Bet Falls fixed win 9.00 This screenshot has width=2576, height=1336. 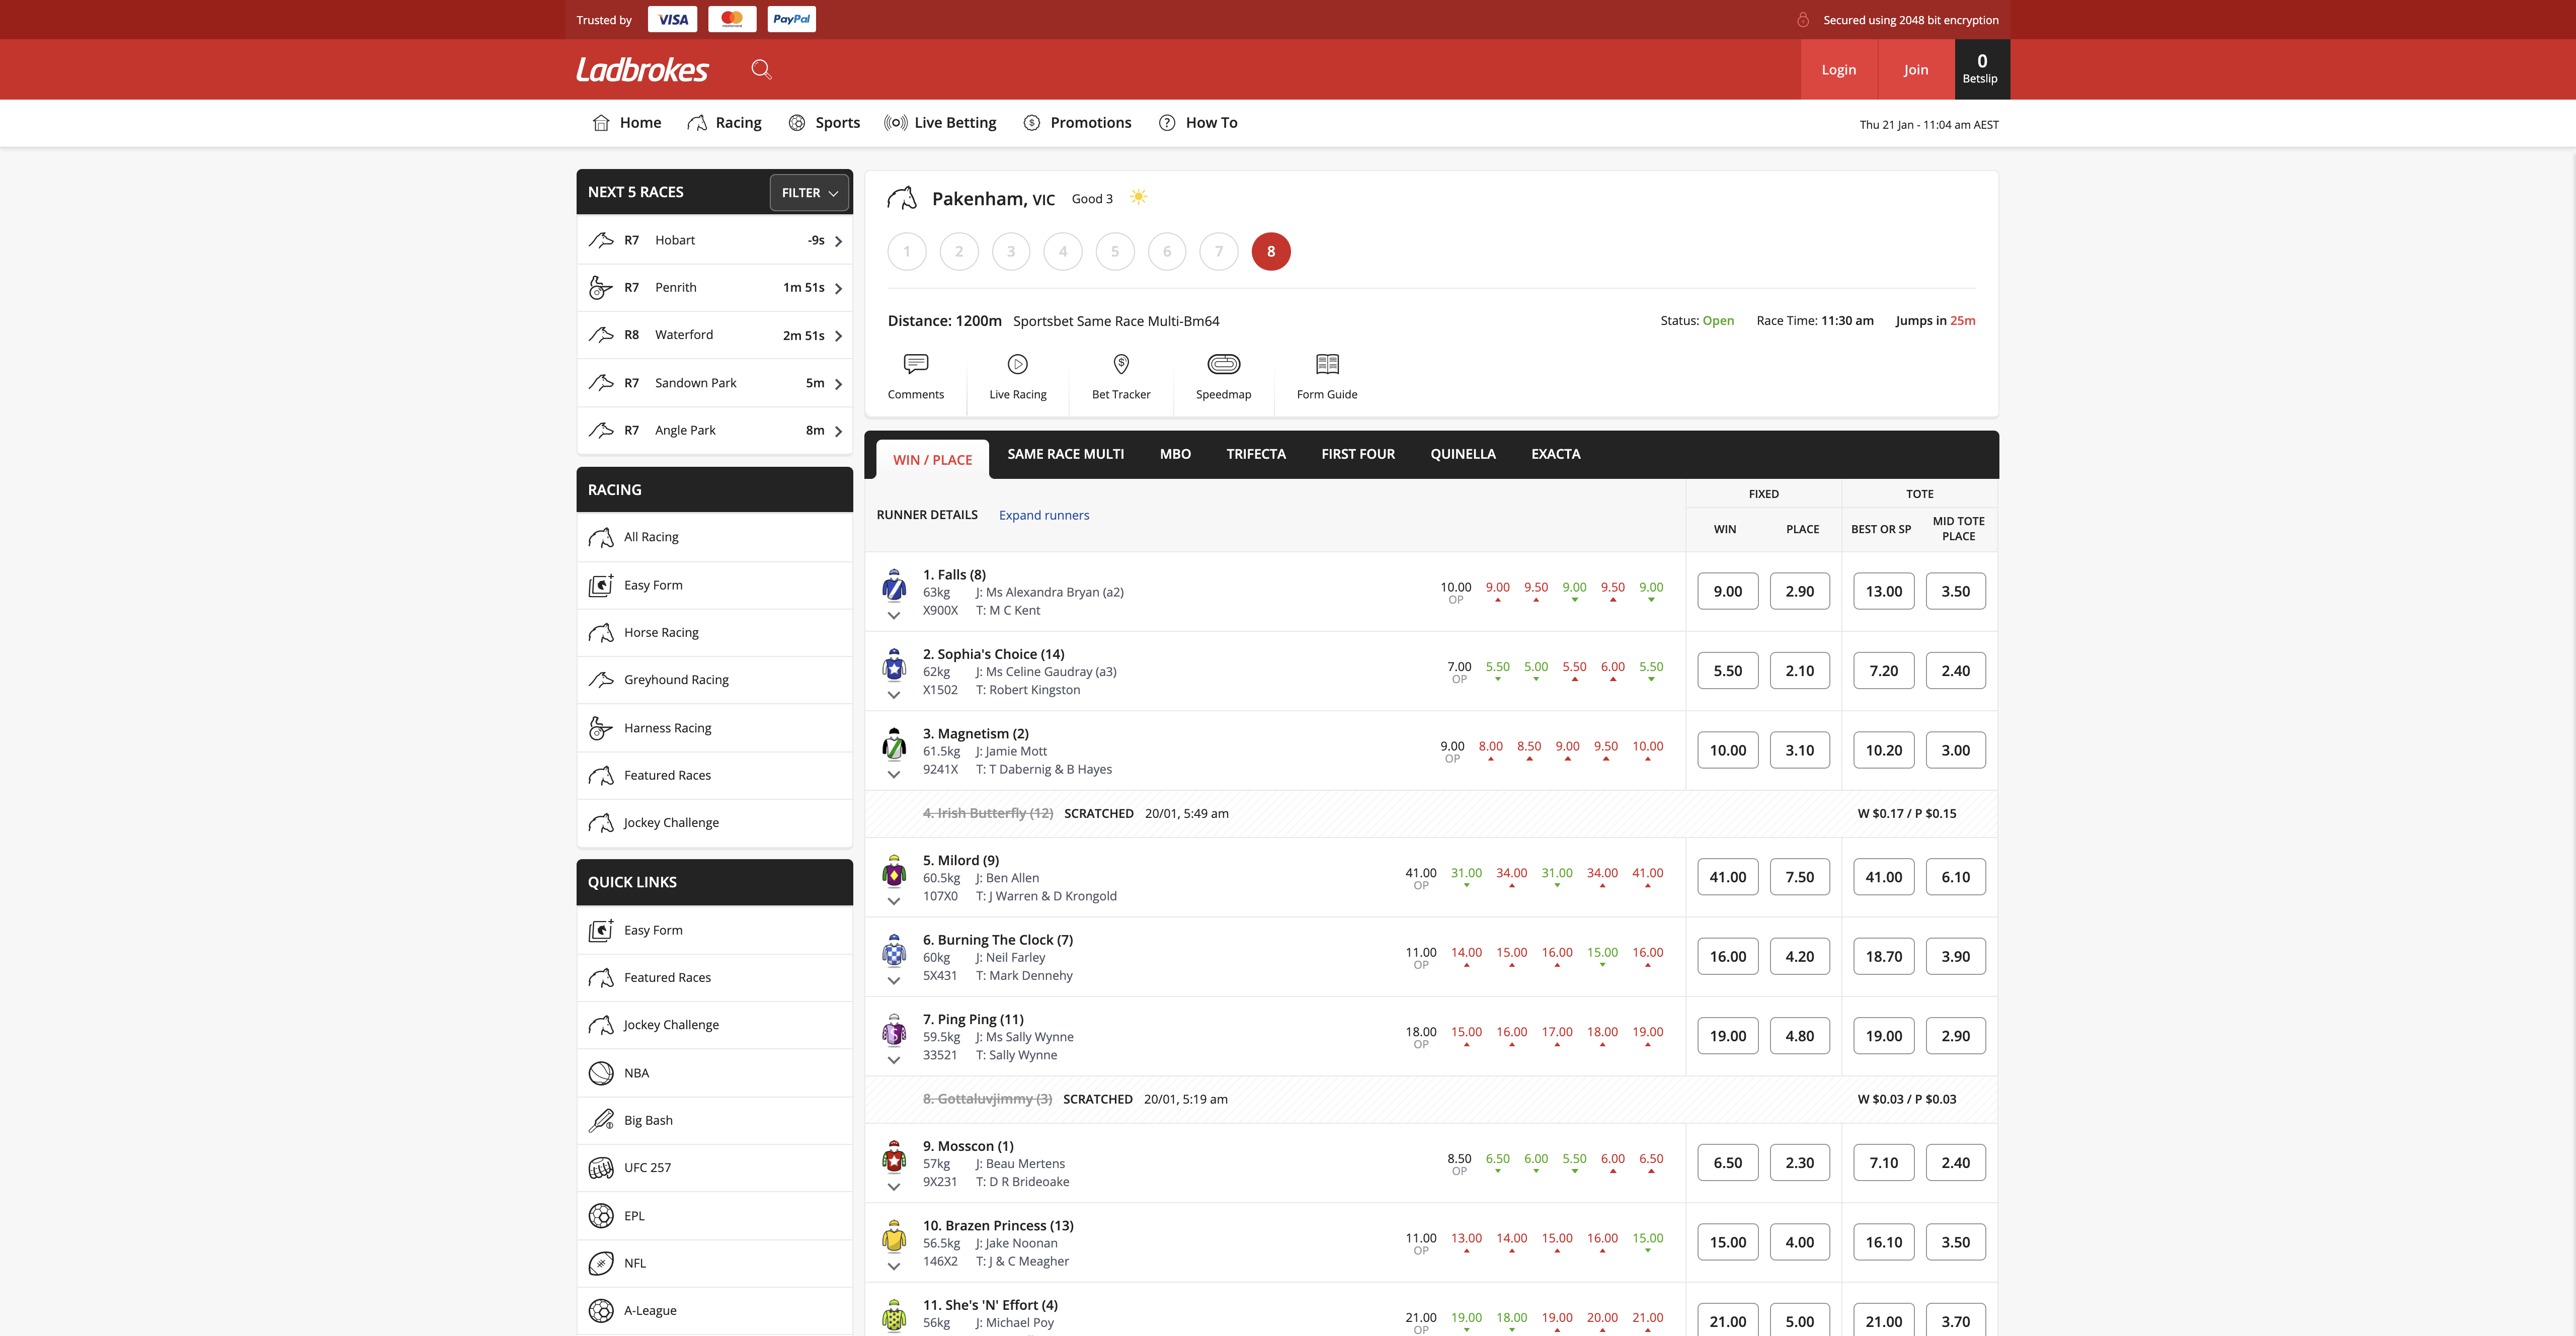[1727, 591]
